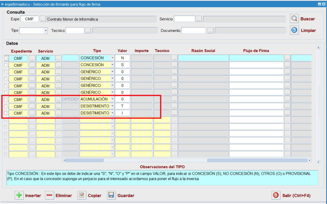This screenshot has height=204, width=327.
Task: Expand the Tipo dropdown in Consulta
Action: pos(45,31)
